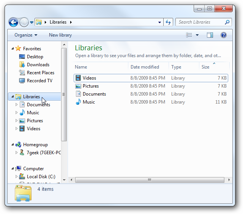The height and width of the screenshot is (214, 243).
Task: Focus the Search Libraries box
Action: point(204,22)
